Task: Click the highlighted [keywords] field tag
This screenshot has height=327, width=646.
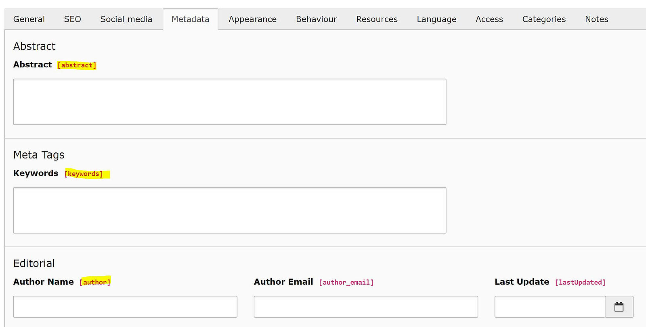Action: coord(84,174)
